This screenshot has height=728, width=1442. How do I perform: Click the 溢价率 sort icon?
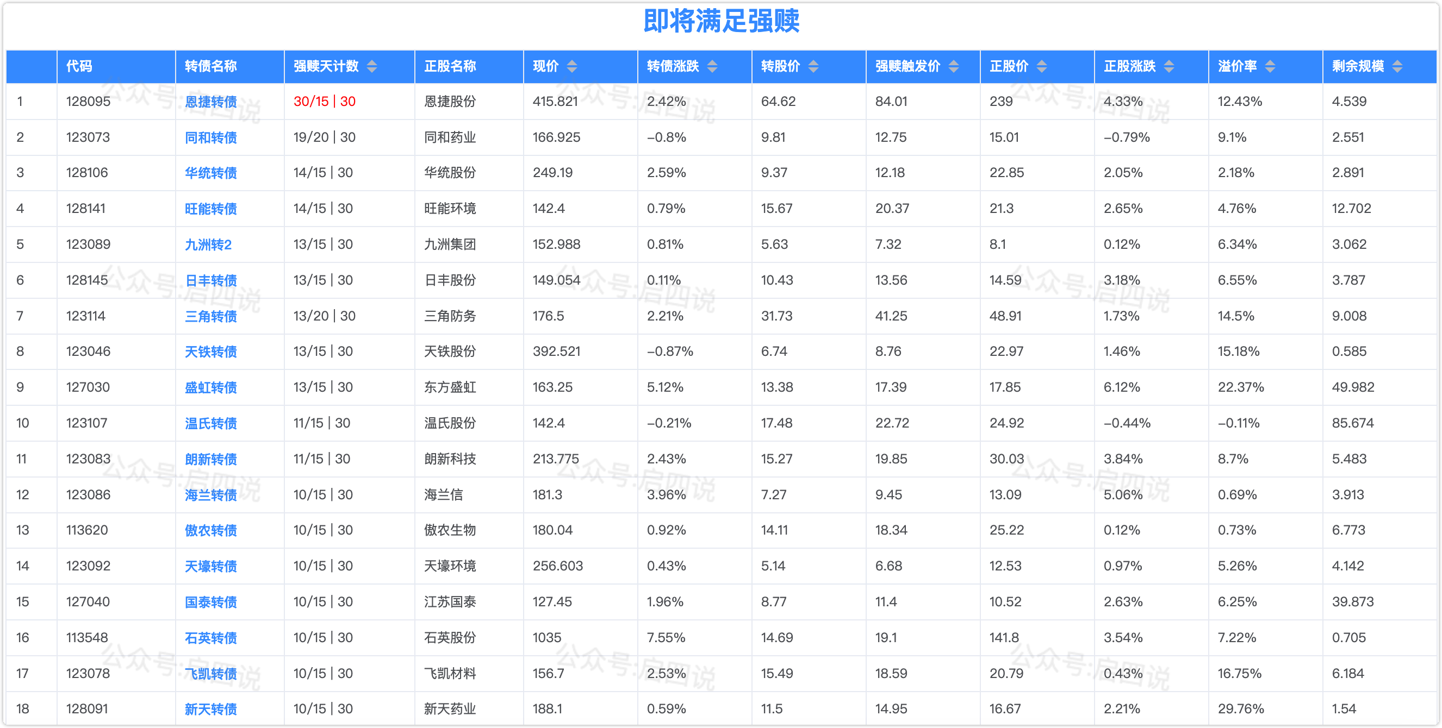(1270, 66)
